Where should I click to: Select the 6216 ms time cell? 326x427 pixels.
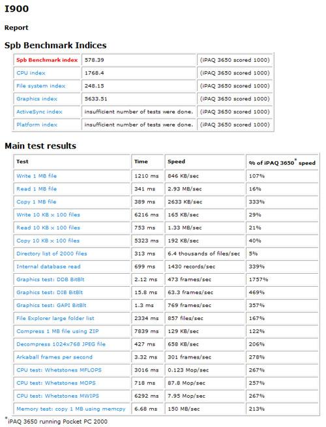coord(147,214)
